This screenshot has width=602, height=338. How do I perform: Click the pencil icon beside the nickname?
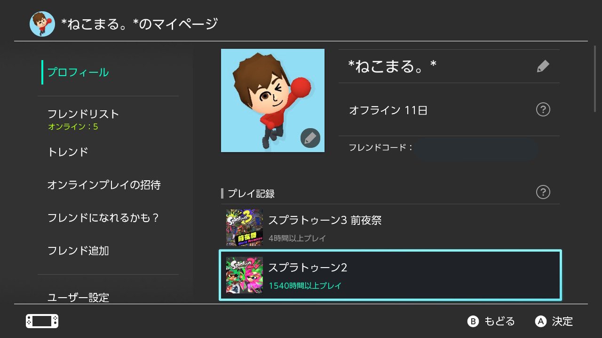click(543, 66)
